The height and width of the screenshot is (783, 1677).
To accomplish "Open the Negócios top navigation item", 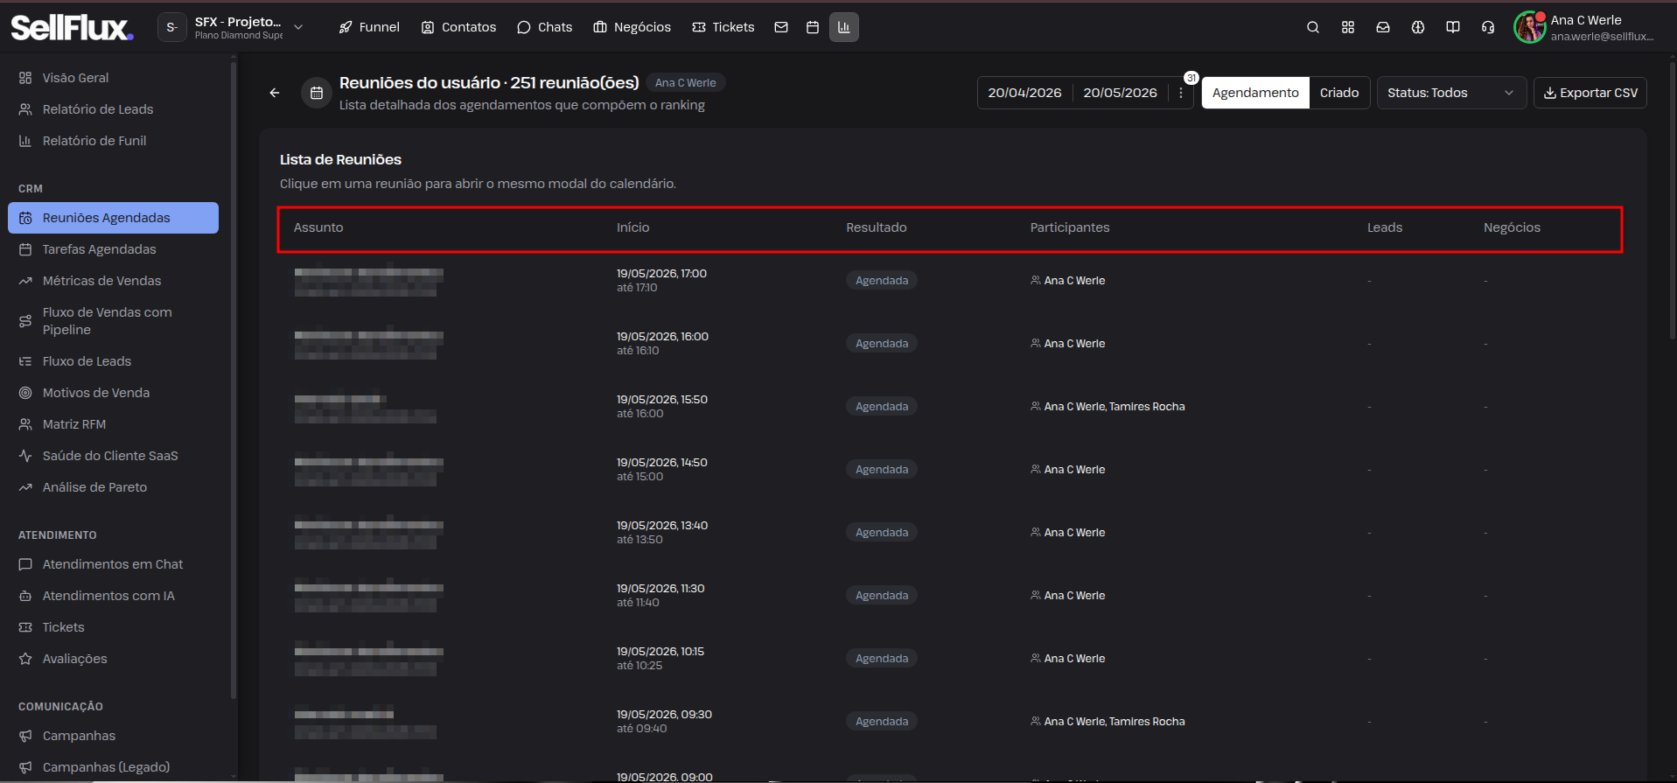I will 632,27.
